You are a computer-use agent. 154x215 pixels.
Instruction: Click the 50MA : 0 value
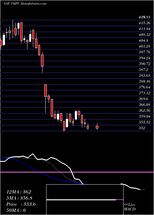(x=16, y=210)
